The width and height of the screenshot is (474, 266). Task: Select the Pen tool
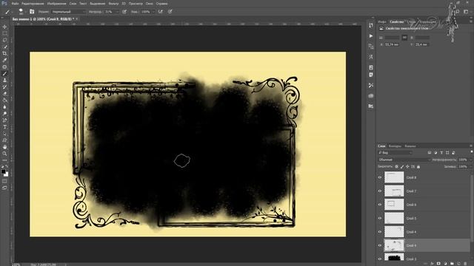click(x=4, y=120)
